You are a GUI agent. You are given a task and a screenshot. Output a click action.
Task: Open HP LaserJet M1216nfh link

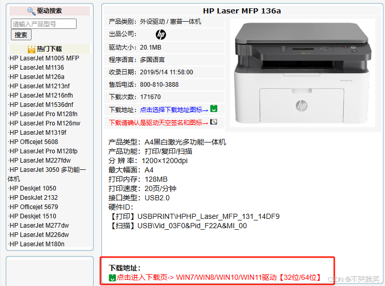41,96
